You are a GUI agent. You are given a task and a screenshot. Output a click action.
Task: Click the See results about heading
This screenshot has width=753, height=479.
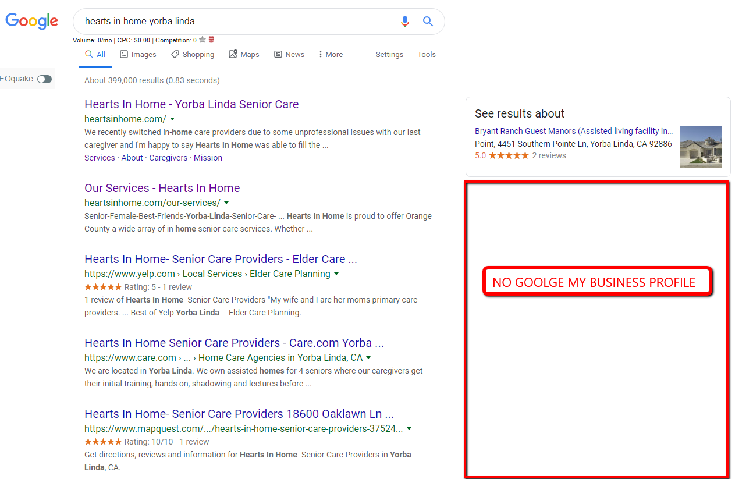[x=520, y=113]
